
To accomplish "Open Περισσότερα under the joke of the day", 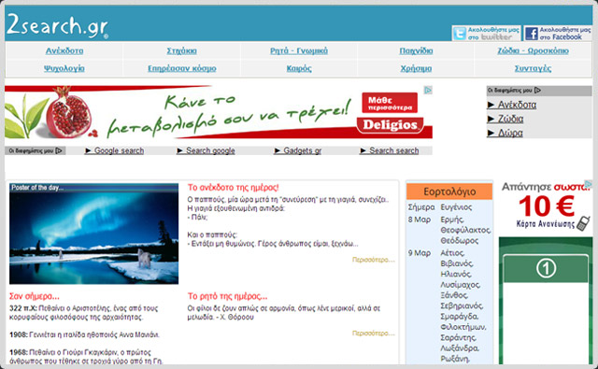I will click(x=374, y=260).
